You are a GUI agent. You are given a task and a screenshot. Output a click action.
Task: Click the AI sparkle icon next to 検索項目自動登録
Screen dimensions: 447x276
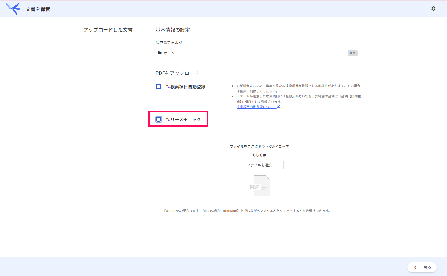coord(167,86)
